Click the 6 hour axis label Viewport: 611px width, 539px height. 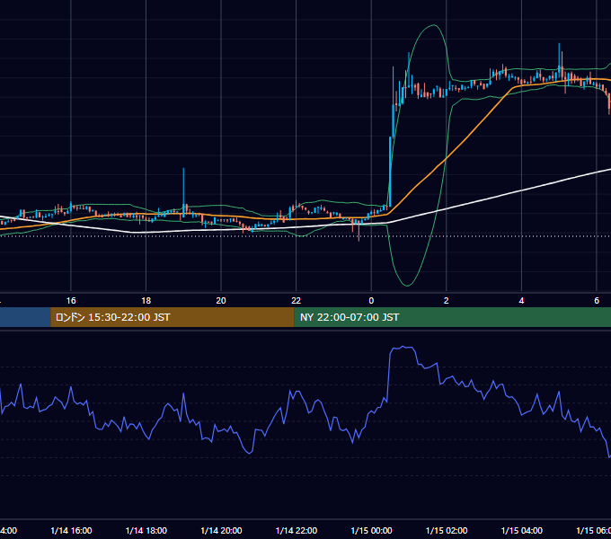(x=597, y=301)
